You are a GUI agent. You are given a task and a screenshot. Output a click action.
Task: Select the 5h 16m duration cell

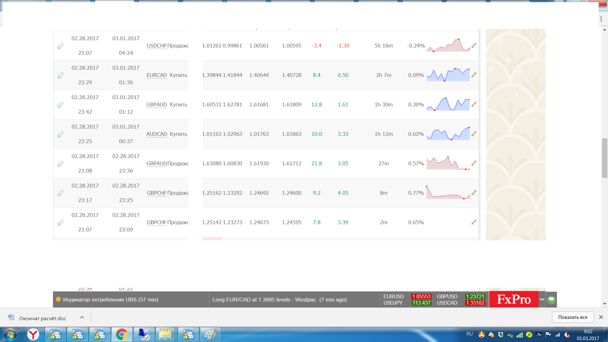click(x=383, y=46)
